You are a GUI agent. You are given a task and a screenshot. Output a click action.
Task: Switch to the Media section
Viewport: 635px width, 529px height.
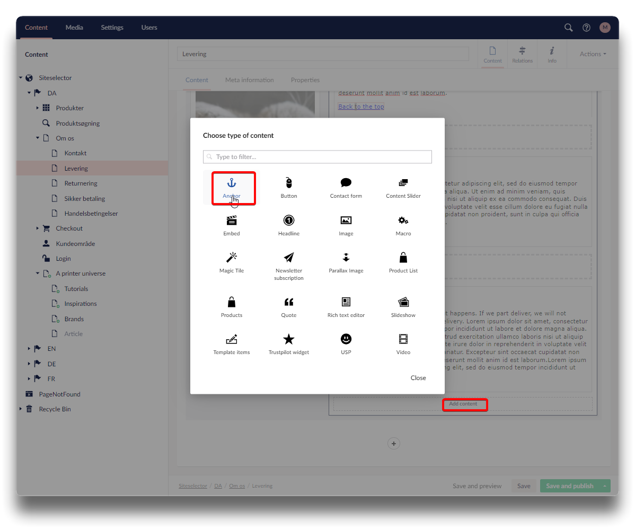tap(74, 28)
